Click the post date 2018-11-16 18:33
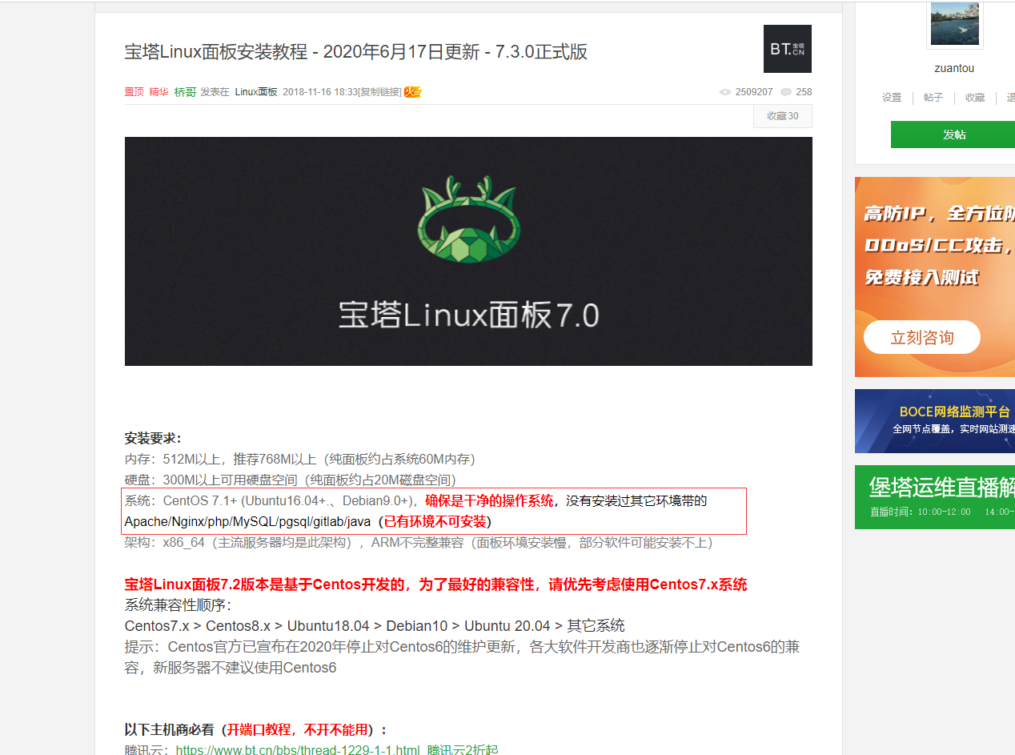Image resolution: width=1015 pixels, height=755 pixels. pyautogui.click(x=319, y=92)
